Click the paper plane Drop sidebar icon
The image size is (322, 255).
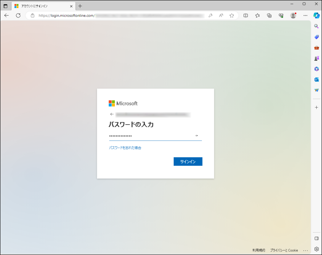click(316, 90)
